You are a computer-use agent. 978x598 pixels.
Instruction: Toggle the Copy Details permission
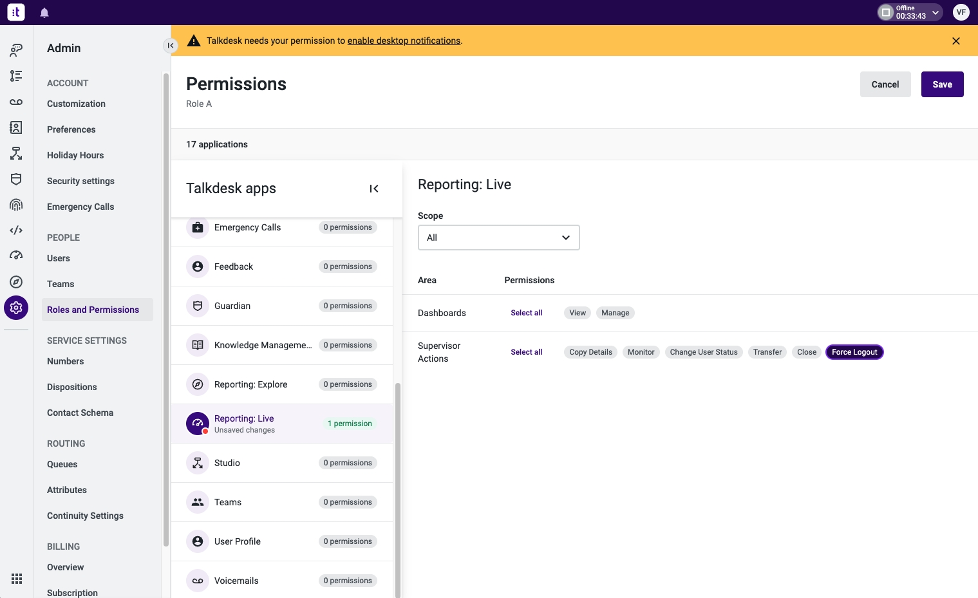click(x=590, y=352)
